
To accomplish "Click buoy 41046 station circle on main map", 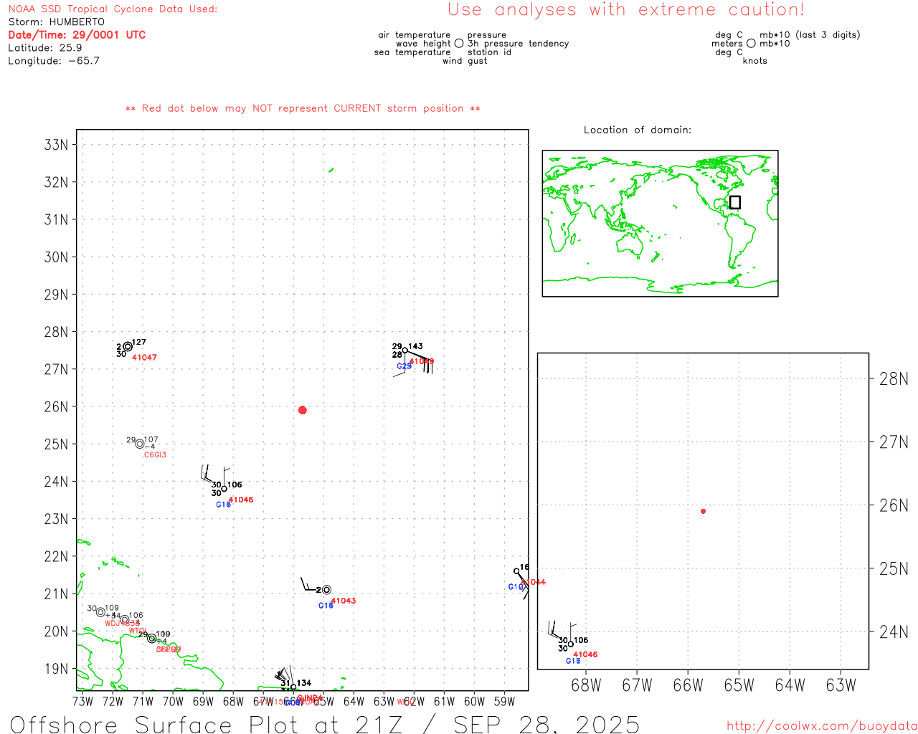I will pyautogui.click(x=224, y=489).
